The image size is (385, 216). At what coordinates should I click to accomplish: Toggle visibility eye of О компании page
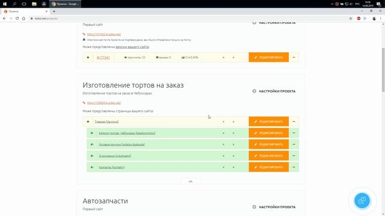[92, 156]
